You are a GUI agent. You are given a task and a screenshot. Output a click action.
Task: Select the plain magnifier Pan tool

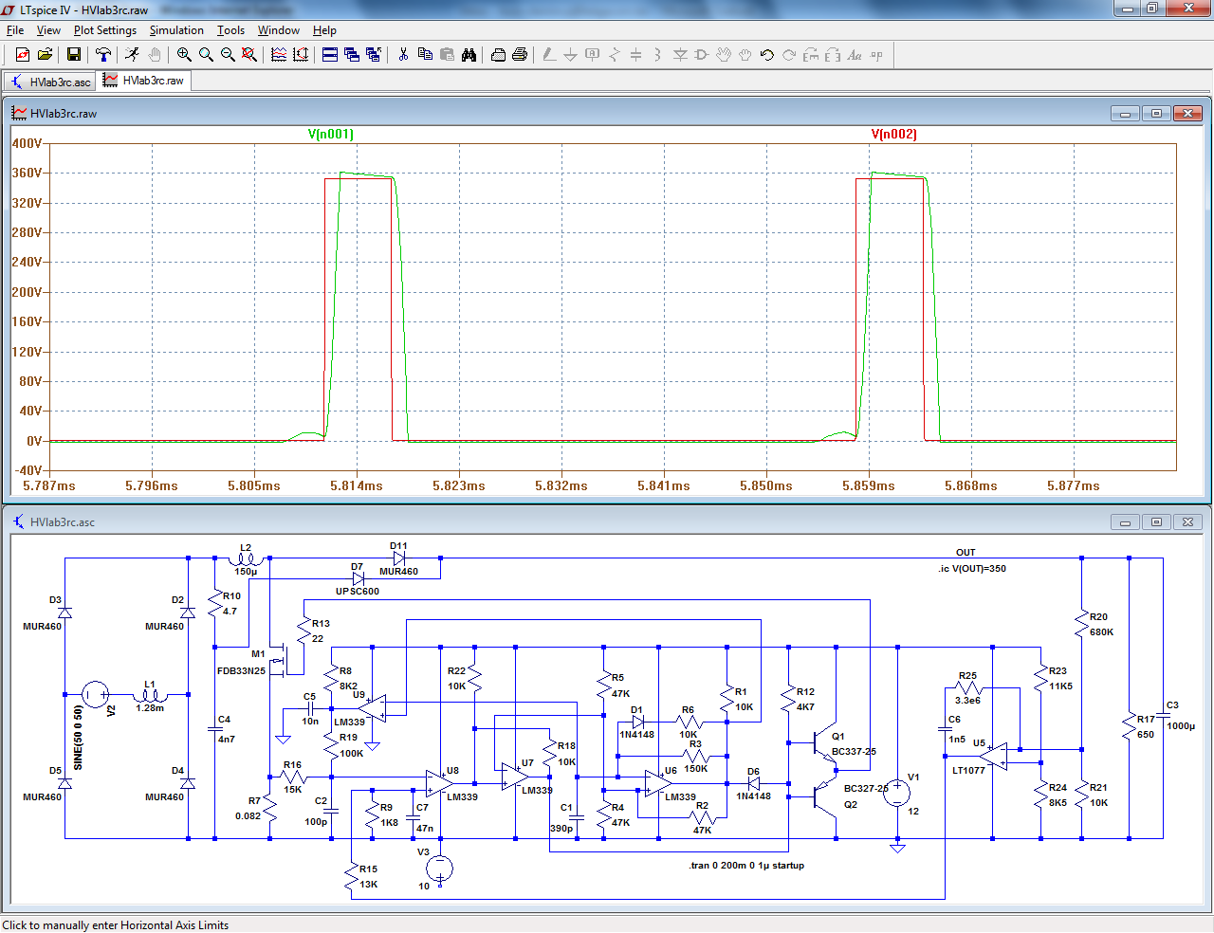[x=206, y=55]
